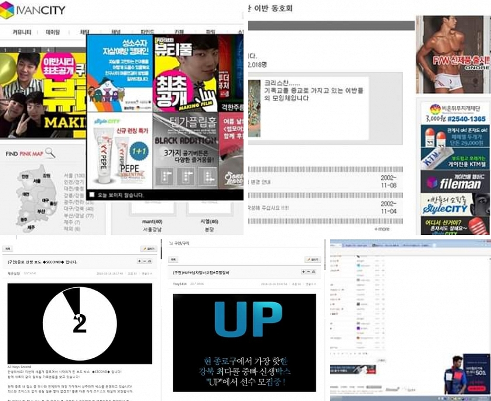Image resolution: width=491 pixels, height=401 pixels.
Task: Click 제주 on the Korea map
Action: coord(31,228)
